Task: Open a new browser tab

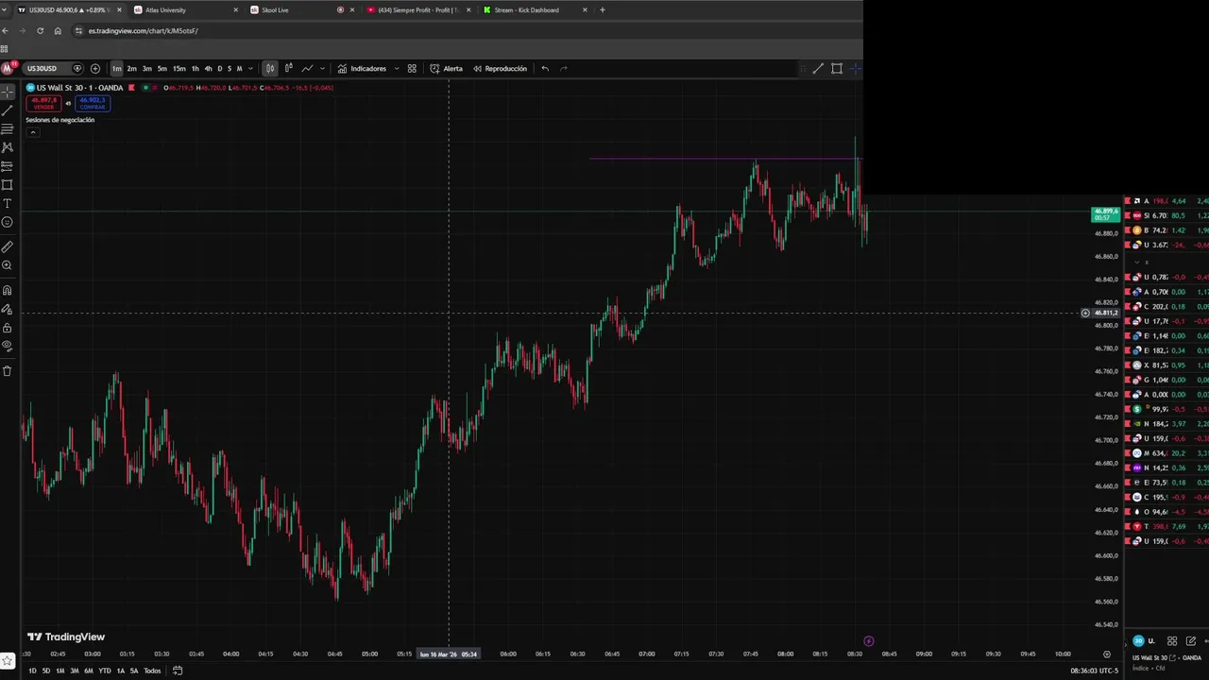Action: [x=603, y=9]
